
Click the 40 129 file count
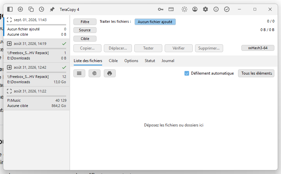pyautogui.click(x=61, y=100)
